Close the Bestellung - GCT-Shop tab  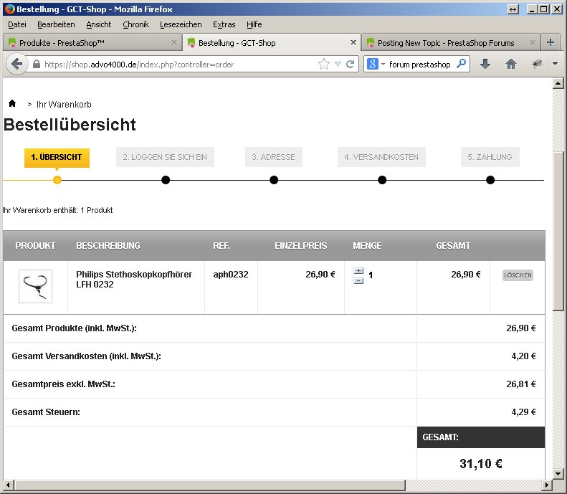tap(353, 42)
